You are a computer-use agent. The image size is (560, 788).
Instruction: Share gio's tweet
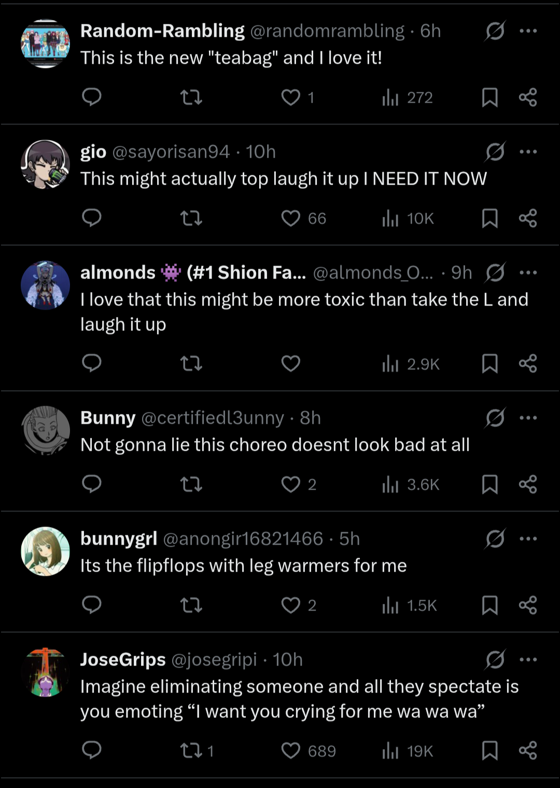click(528, 218)
